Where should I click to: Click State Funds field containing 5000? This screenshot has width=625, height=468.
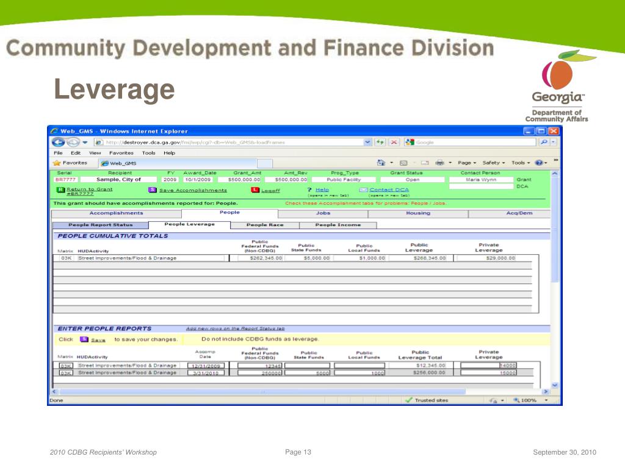tap(308, 373)
